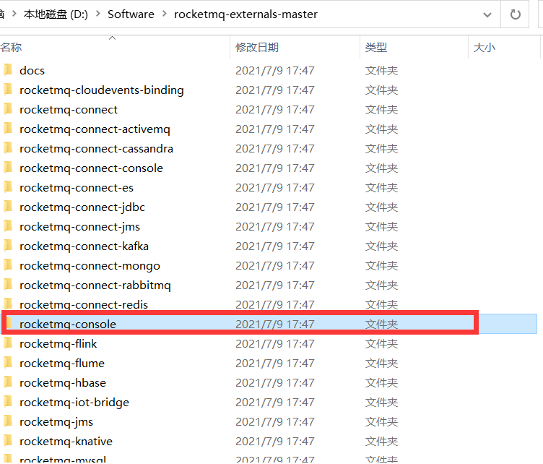
Task: Click the rocketmq-cloudevents-binding folder icon
Action: [8, 89]
